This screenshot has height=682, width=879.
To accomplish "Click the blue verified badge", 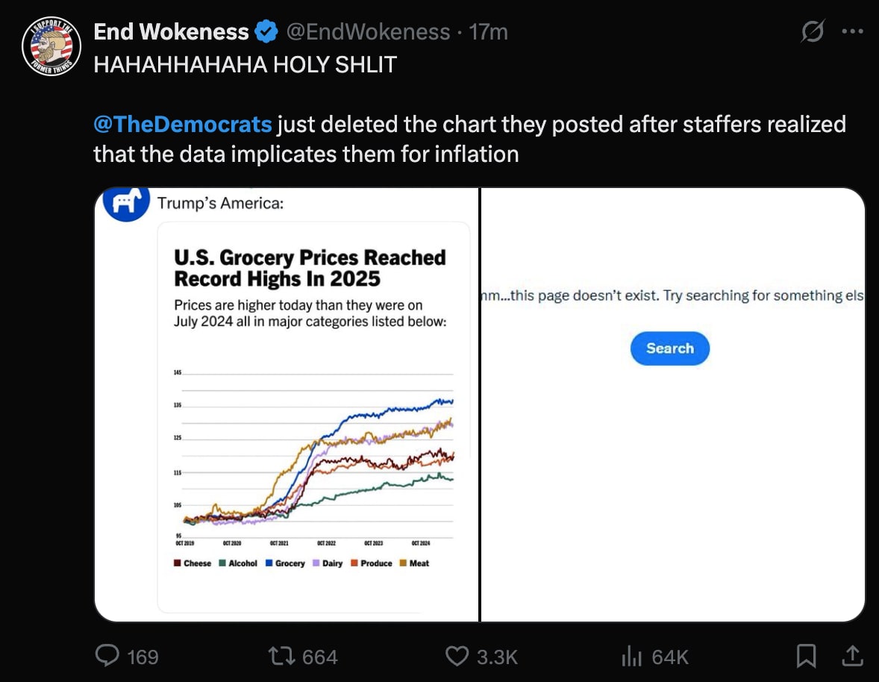I will click(266, 32).
